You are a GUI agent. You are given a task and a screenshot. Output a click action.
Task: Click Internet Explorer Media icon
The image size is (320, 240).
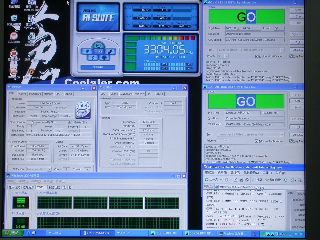[285, 180]
